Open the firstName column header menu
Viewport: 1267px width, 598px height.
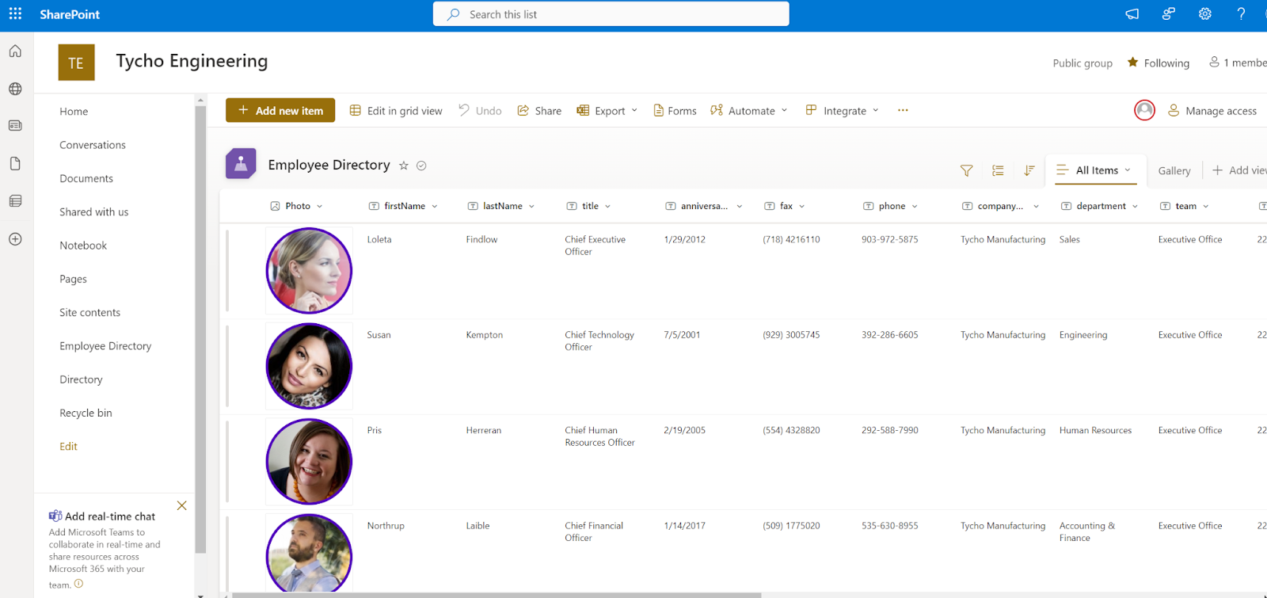(403, 206)
